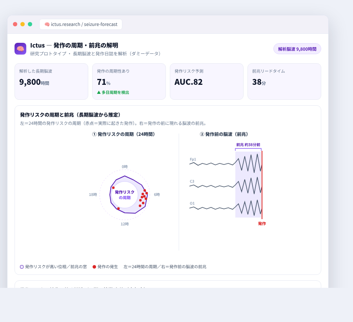Select the 発作の周期性あり 71% card

[x=129, y=81]
